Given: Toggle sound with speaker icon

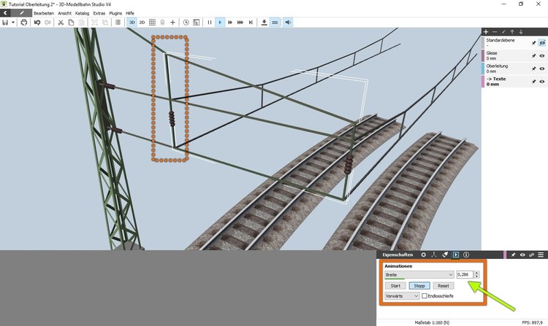Looking at the screenshot, I should point(288,23).
